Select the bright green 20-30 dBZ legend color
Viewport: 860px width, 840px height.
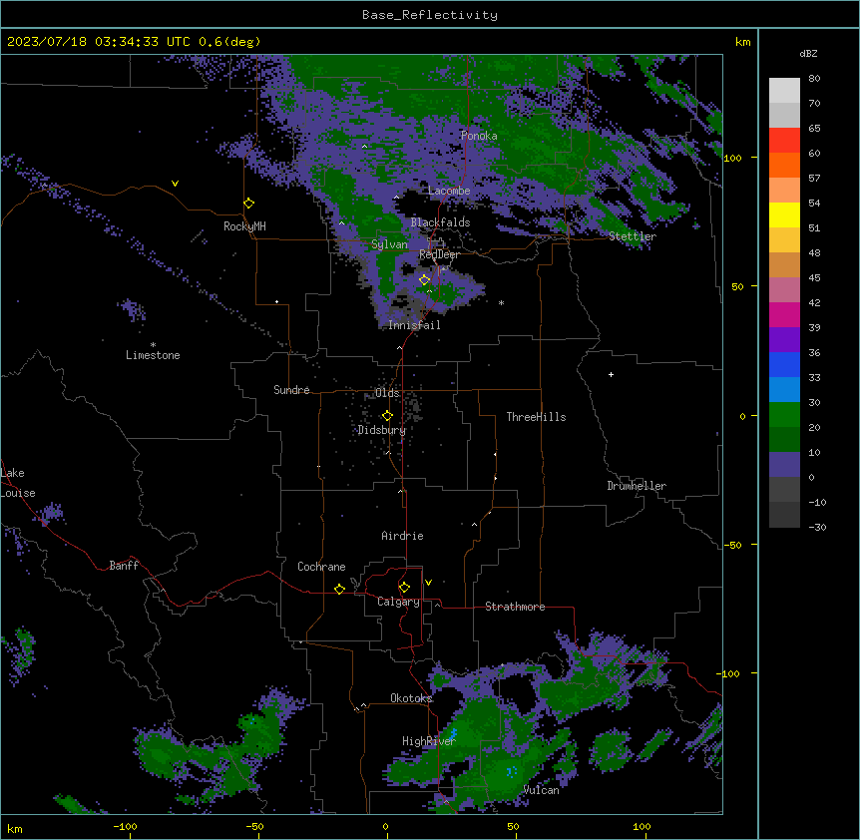(x=784, y=415)
